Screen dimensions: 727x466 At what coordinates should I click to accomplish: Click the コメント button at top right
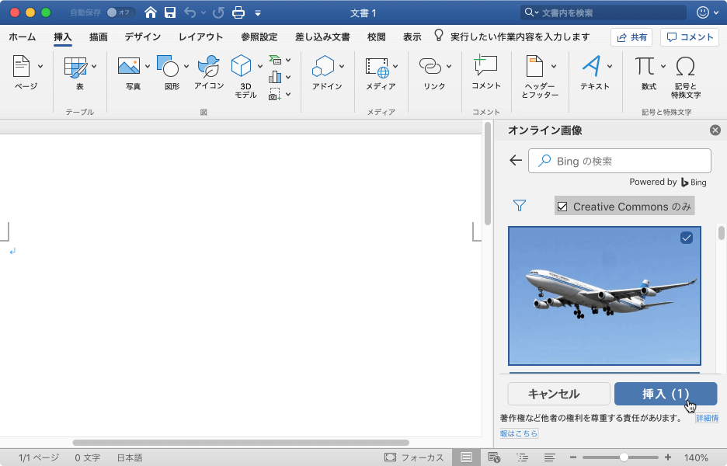(690, 37)
